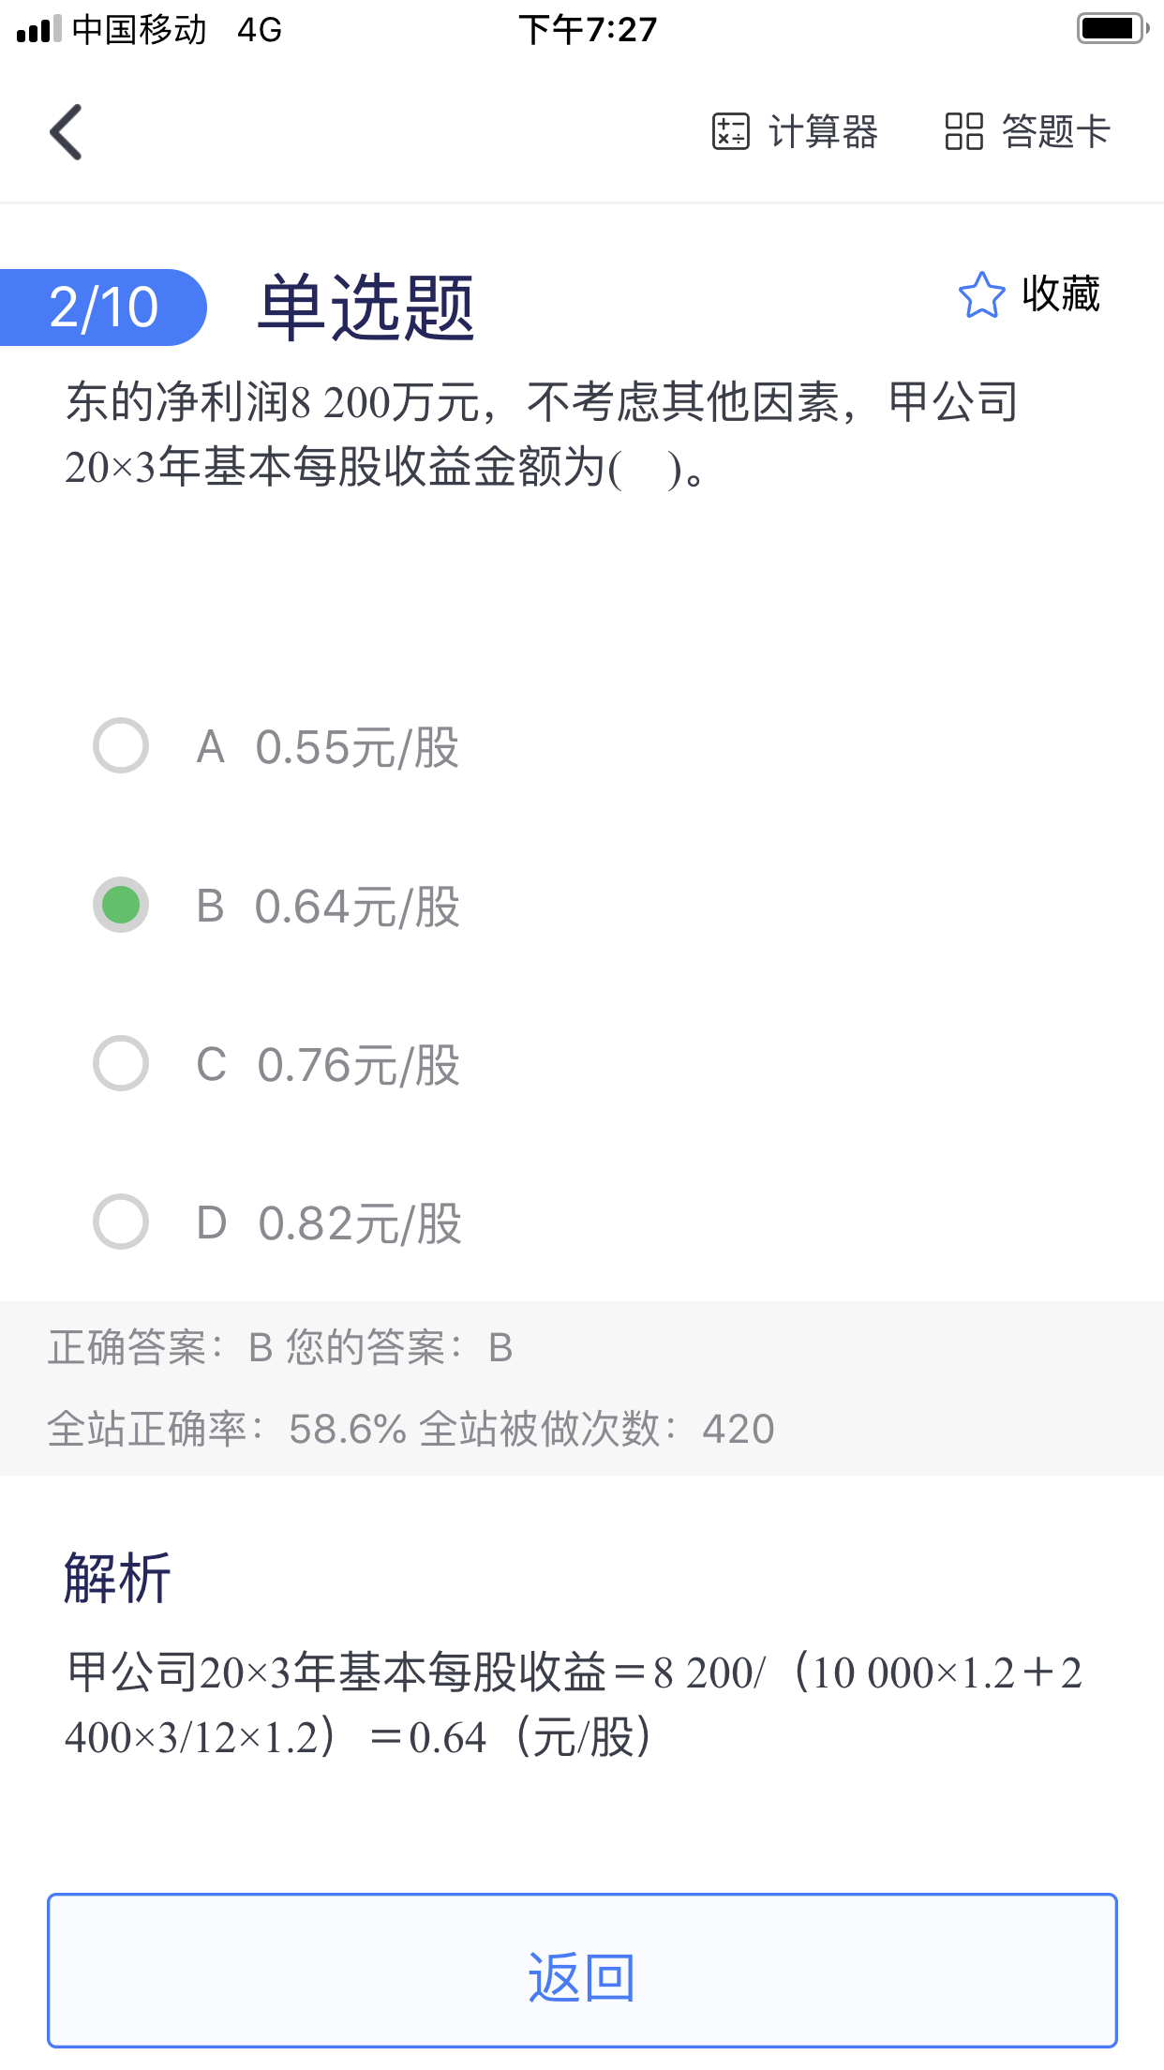Tap answer text 0.55元/股

click(357, 747)
